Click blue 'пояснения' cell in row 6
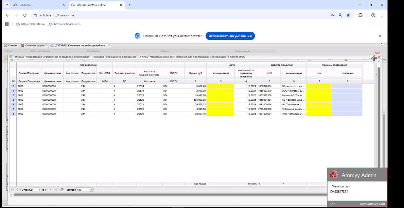Screen dimensions: 404x208 347,114
